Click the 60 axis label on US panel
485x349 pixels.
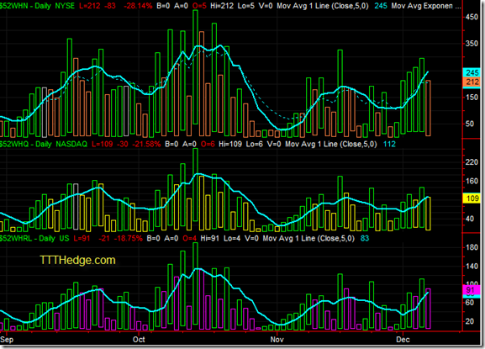470,303
